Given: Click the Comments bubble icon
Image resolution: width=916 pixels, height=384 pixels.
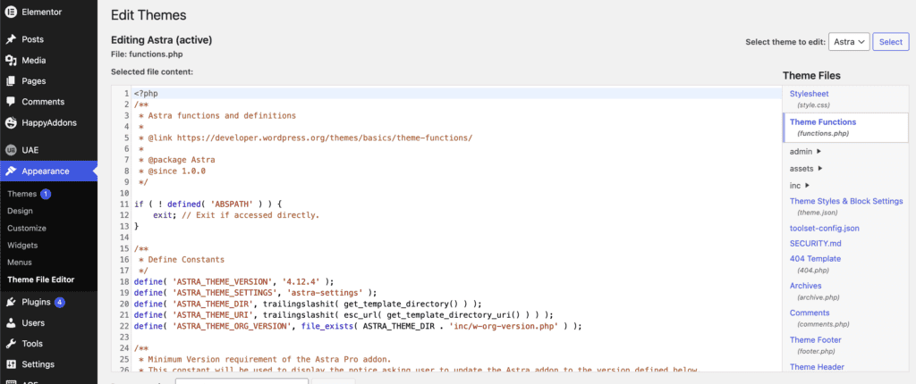Looking at the screenshot, I should [11, 102].
